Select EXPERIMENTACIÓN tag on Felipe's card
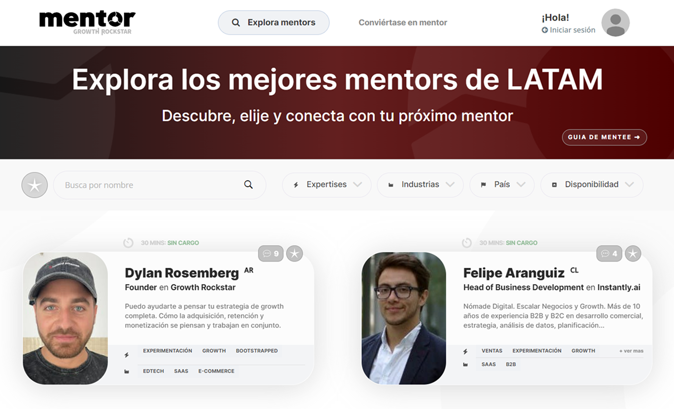 537,351
